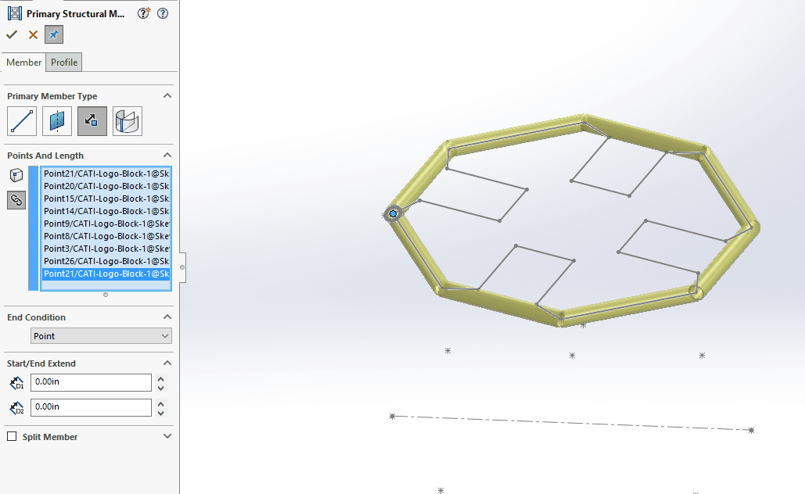Viewport: 805px width, 494px height.
Task: Click the property panel side collapse handle
Action: click(x=182, y=267)
